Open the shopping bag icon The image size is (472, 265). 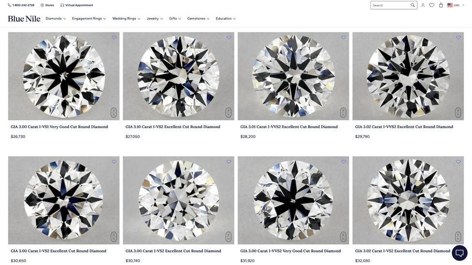pyautogui.click(x=441, y=5)
